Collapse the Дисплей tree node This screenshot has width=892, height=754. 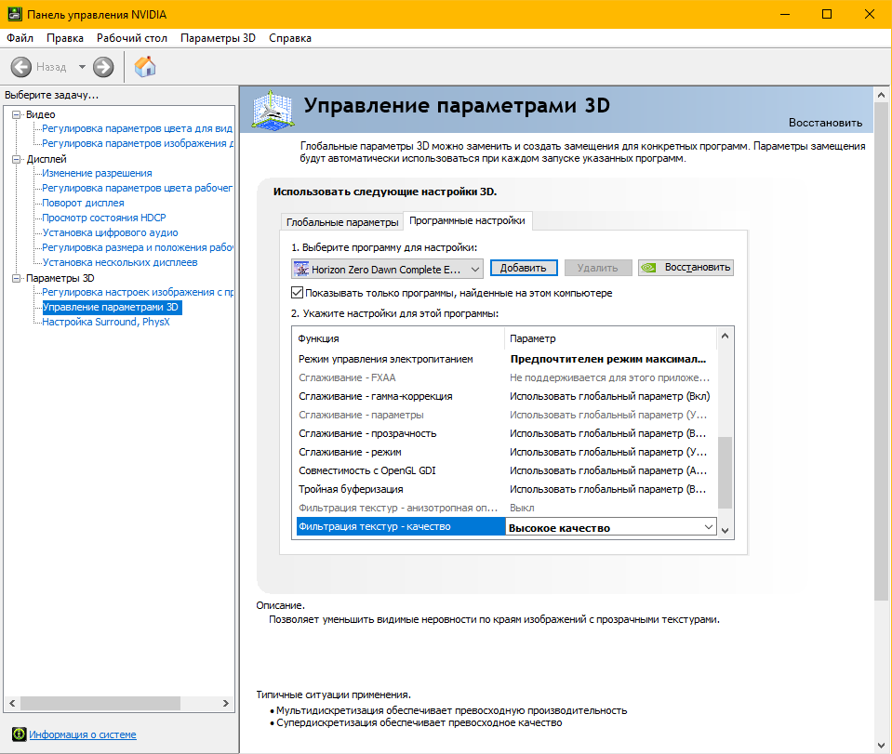pyautogui.click(x=17, y=159)
